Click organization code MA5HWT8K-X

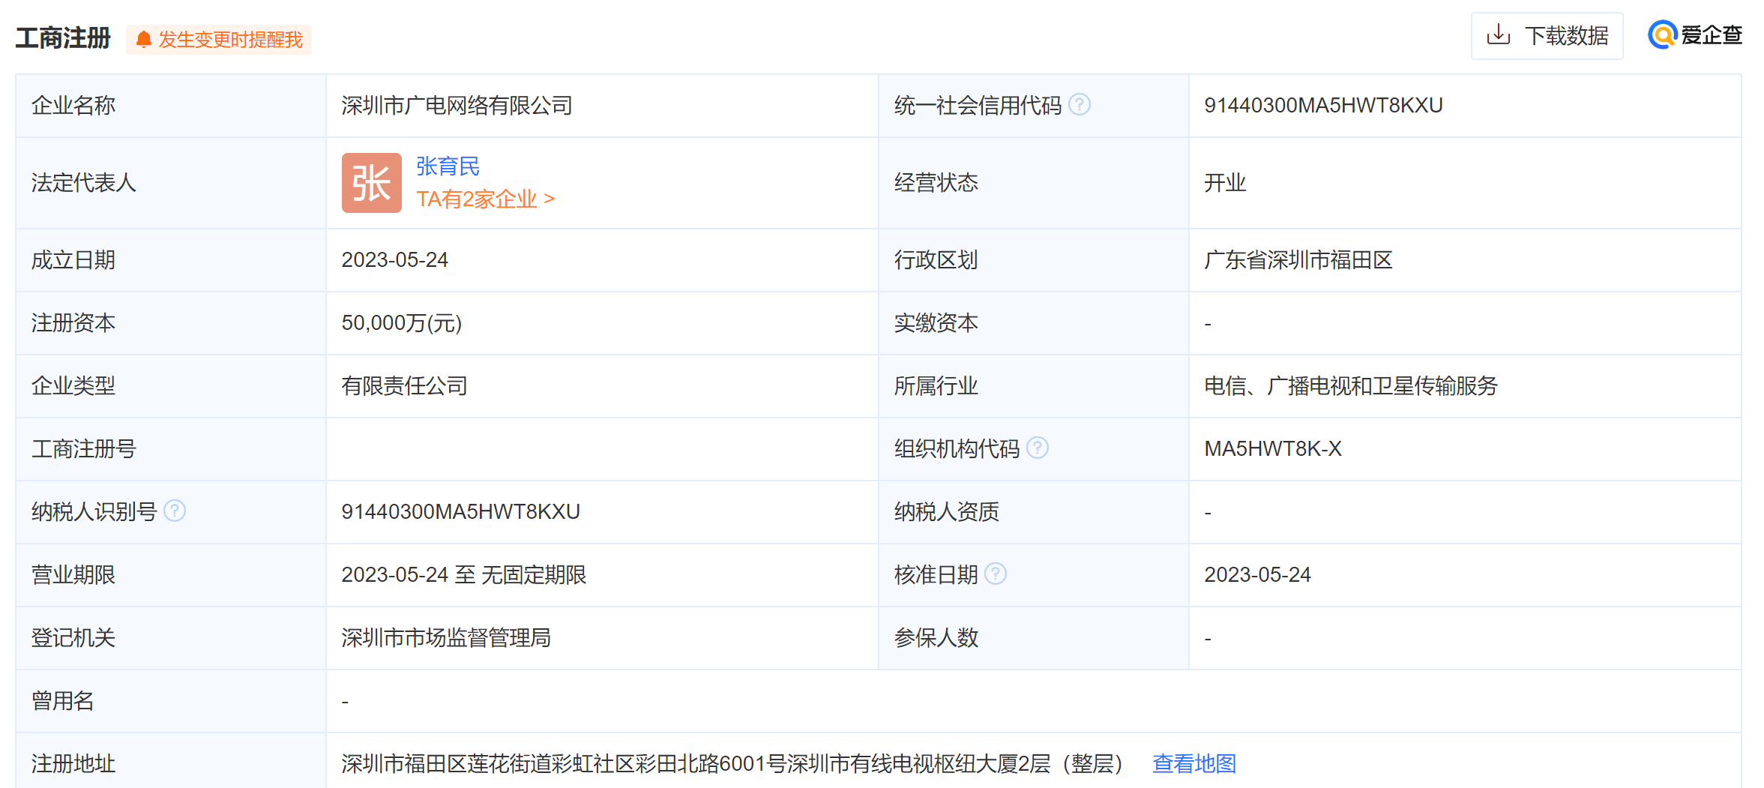(1272, 448)
